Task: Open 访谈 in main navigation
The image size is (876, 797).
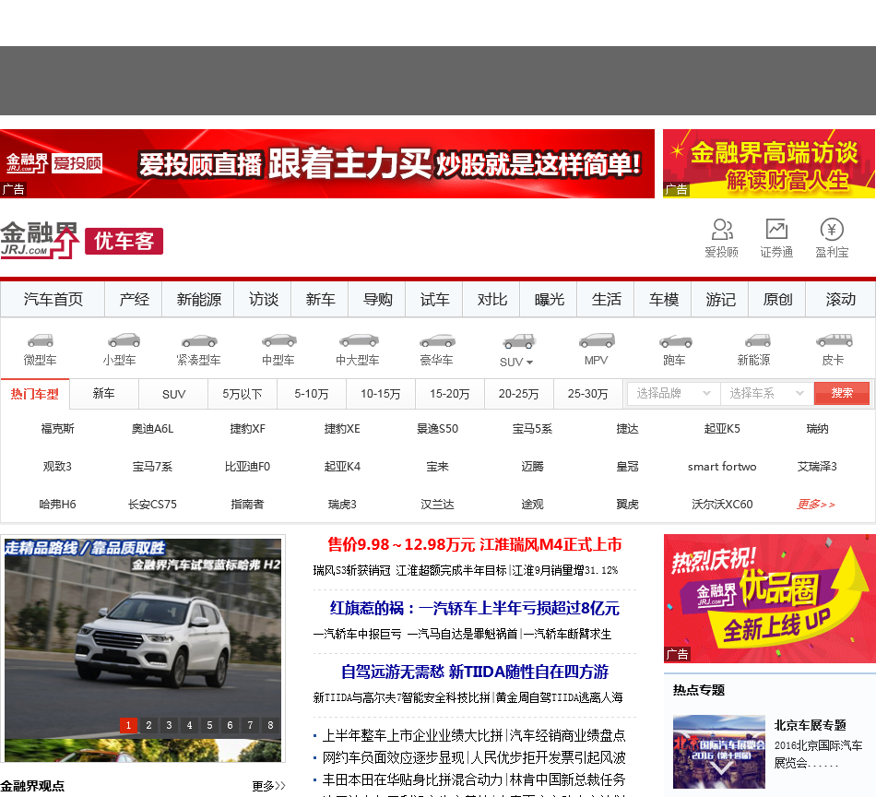Action: pos(263,300)
